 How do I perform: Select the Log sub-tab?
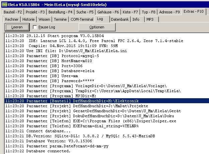(x=102, y=19)
